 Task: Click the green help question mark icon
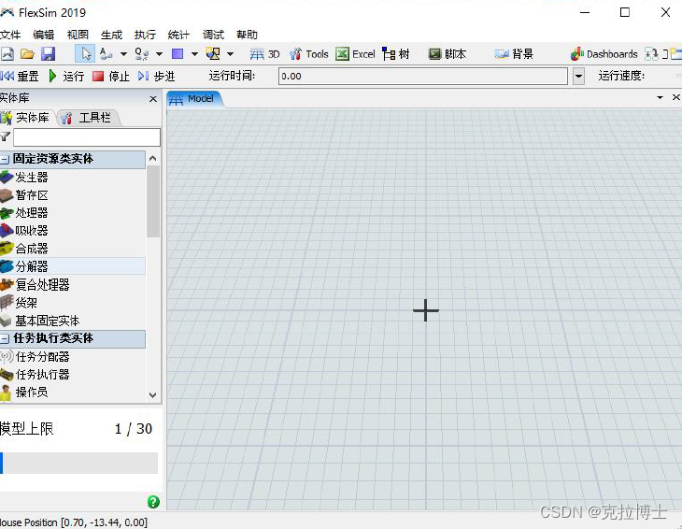[x=153, y=502]
